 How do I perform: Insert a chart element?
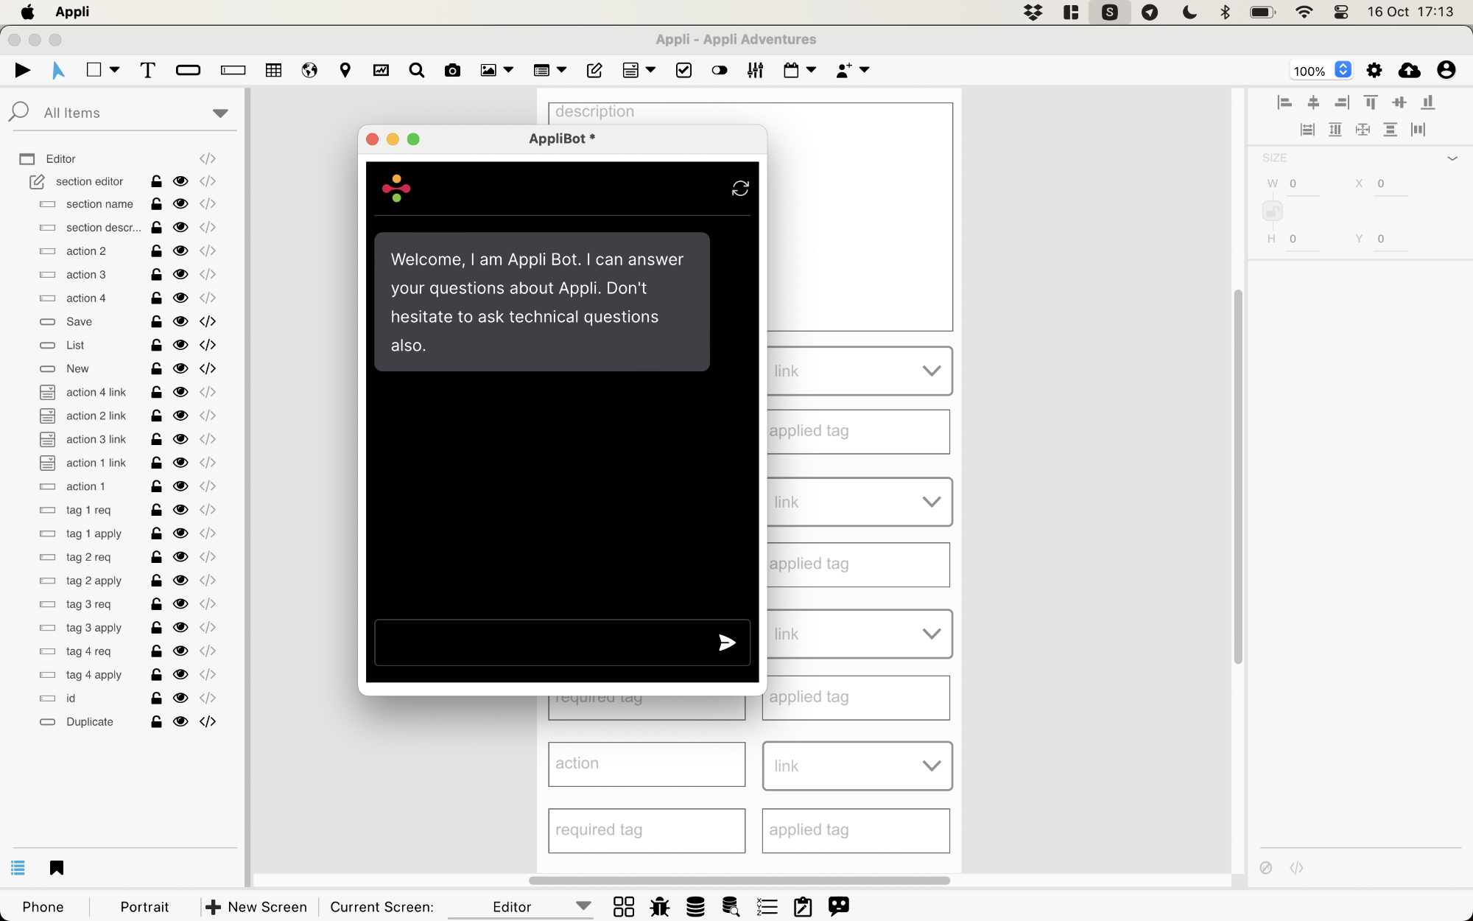point(381,70)
